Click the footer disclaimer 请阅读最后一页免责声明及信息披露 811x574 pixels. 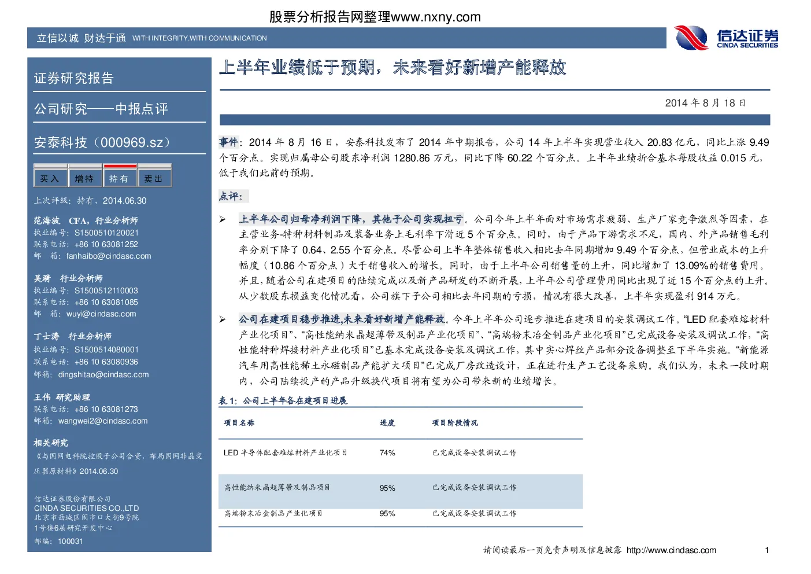click(553, 550)
